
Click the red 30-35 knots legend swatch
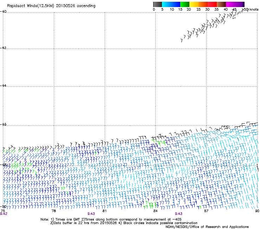(x=212, y=4)
